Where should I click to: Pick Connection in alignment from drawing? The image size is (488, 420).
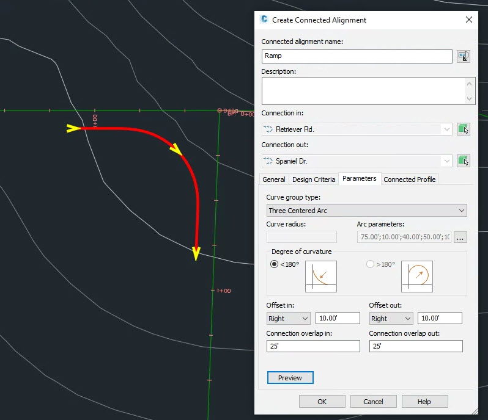463,129
